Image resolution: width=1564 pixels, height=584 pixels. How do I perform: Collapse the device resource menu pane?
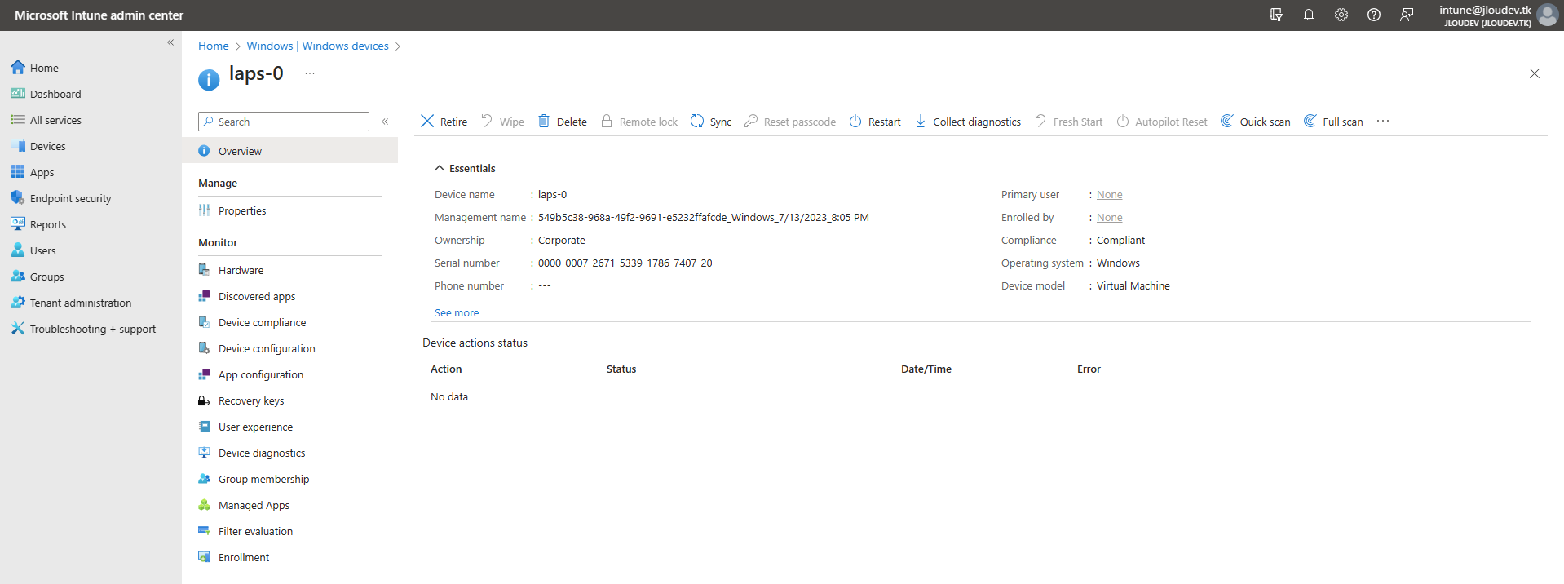coord(385,122)
